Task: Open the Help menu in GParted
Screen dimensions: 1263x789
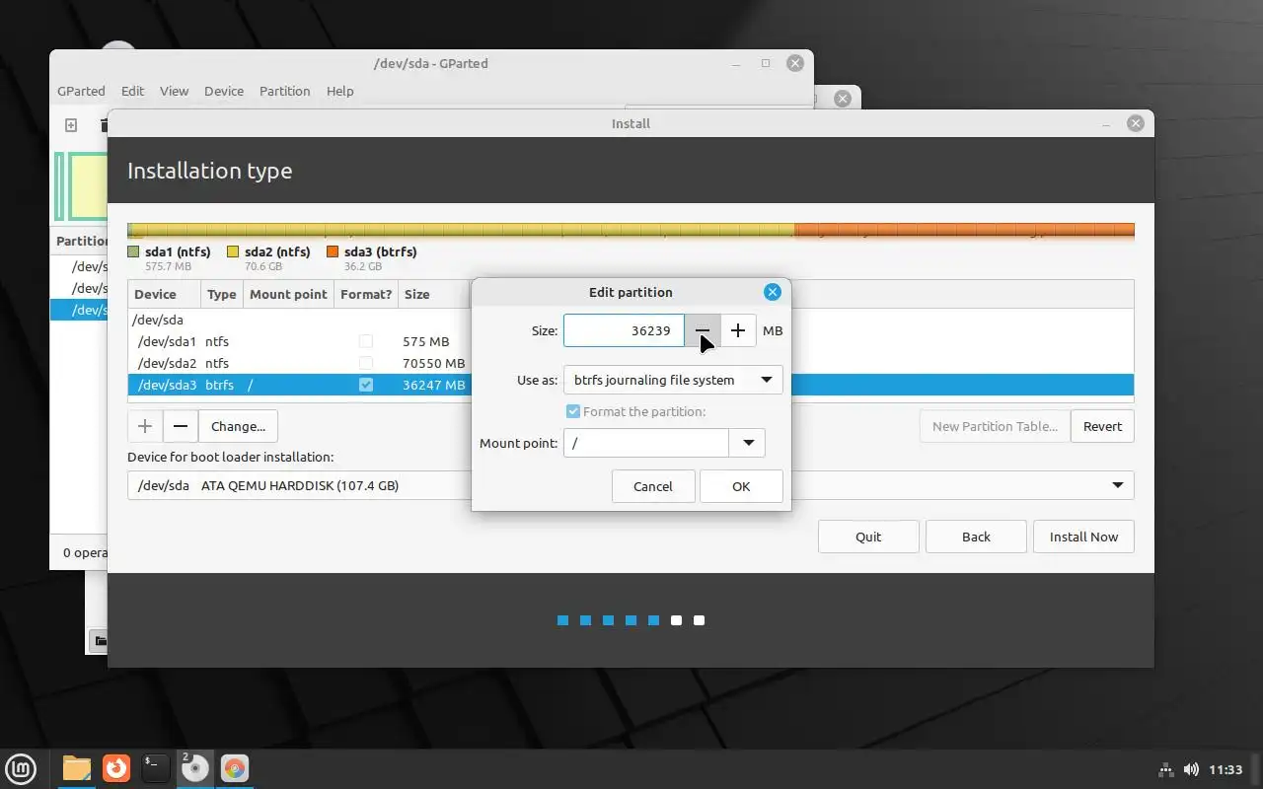Action: 339,91
